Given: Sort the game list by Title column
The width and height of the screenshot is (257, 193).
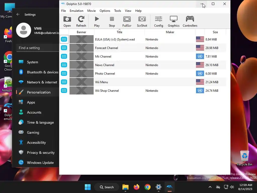Looking at the screenshot, I should click(x=119, y=32).
